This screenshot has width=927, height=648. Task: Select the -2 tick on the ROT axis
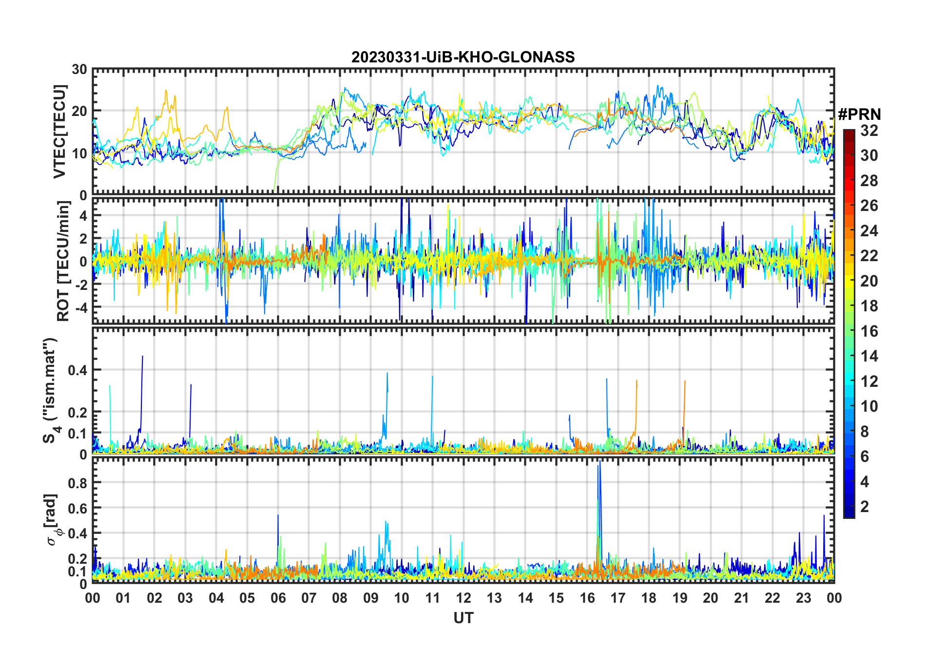click(x=80, y=285)
